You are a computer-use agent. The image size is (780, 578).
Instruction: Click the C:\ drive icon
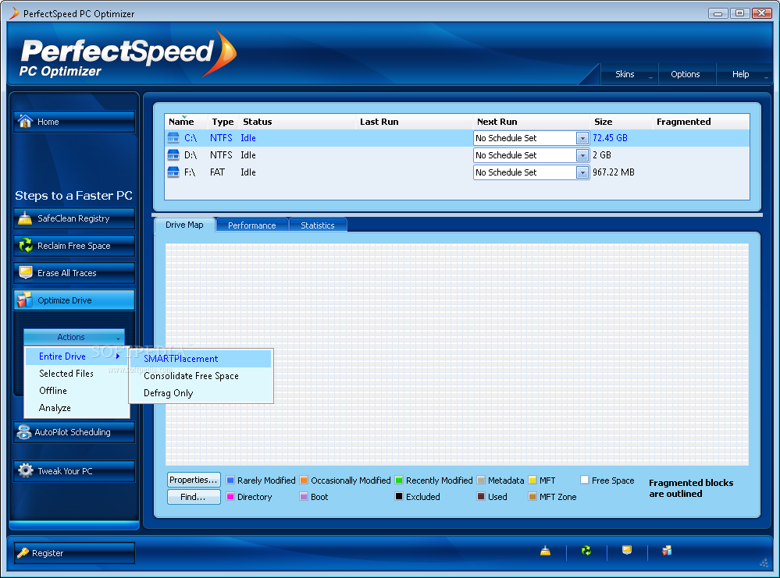[x=173, y=137]
